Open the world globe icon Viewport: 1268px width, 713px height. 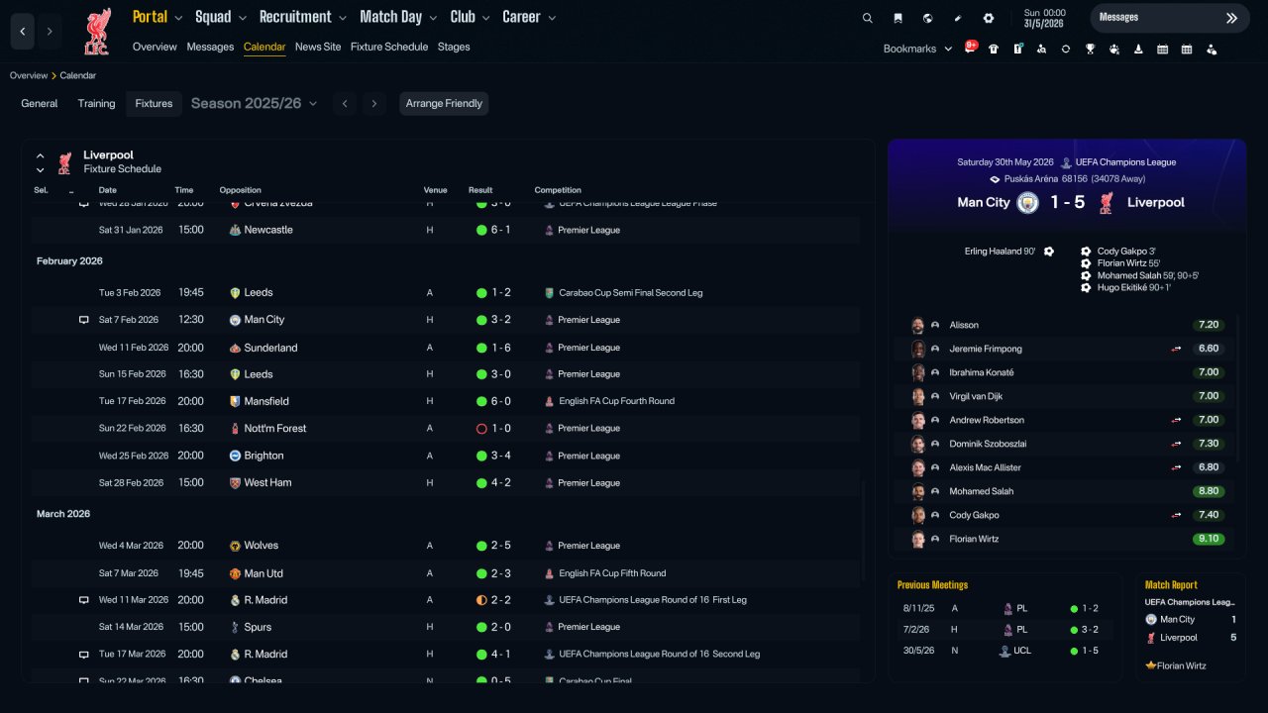[927, 18]
